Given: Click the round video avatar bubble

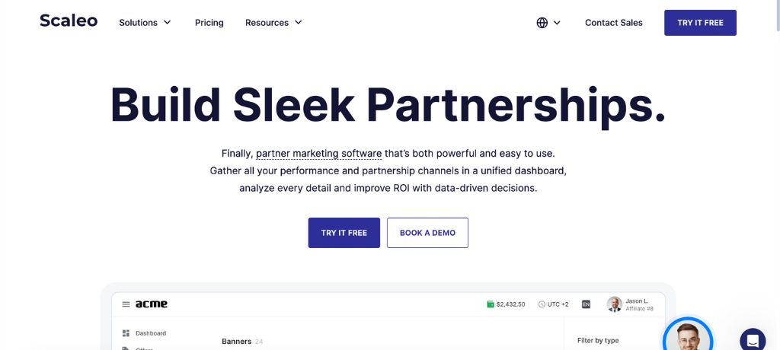Looking at the screenshot, I should click(x=687, y=336).
